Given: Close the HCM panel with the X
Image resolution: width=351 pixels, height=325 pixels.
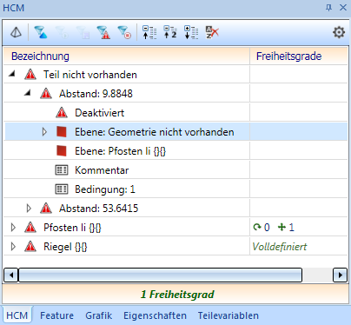Looking at the screenshot, I should click(x=343, y=8).
